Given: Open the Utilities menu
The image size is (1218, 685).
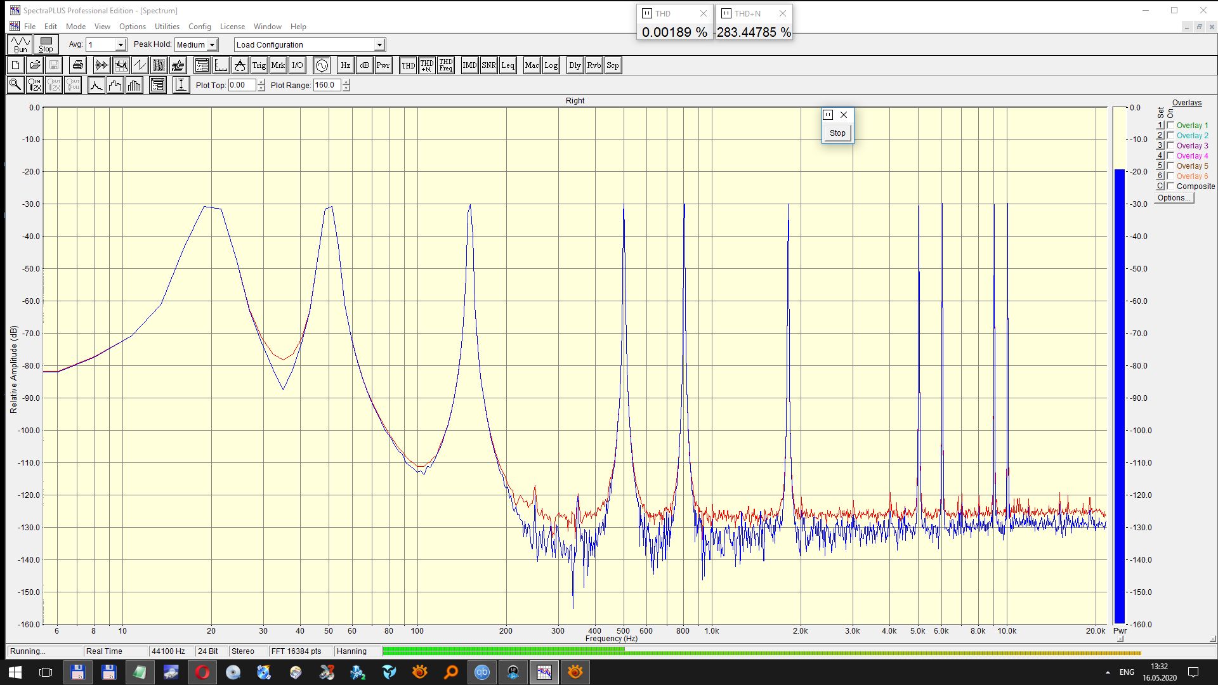Looking at the screenshot, I should [167, 27].
